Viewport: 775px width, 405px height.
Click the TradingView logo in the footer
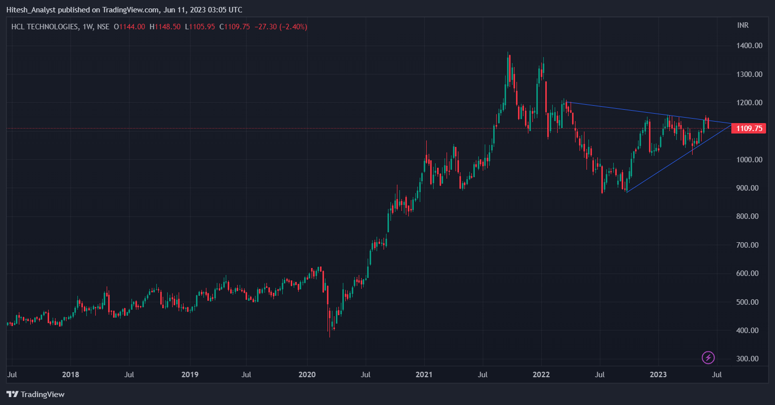[35, 394]
